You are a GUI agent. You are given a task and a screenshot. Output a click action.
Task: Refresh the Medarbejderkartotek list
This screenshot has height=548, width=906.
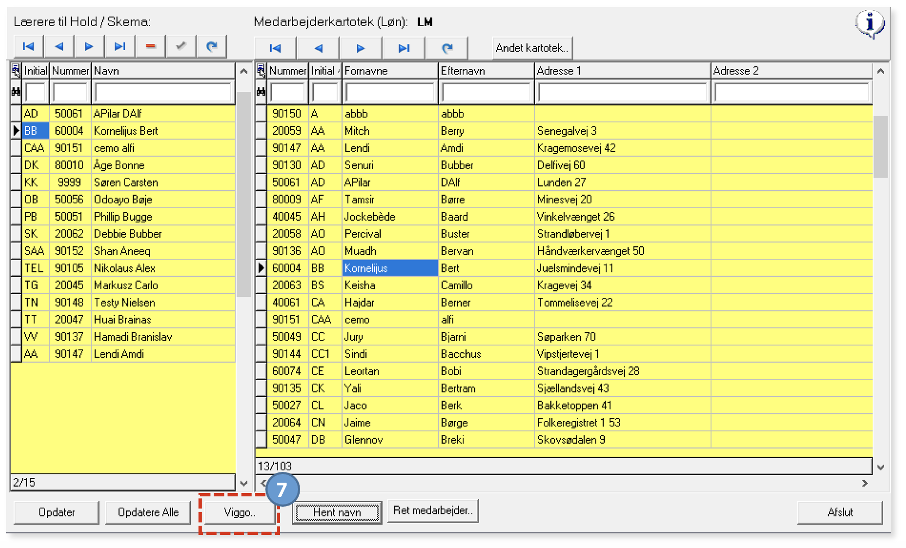click(447, 48)
